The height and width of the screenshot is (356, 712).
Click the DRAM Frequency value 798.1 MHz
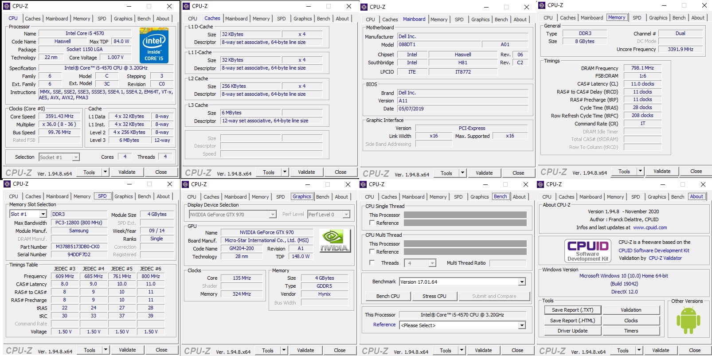pyautogui.click(x=642, y=68)
